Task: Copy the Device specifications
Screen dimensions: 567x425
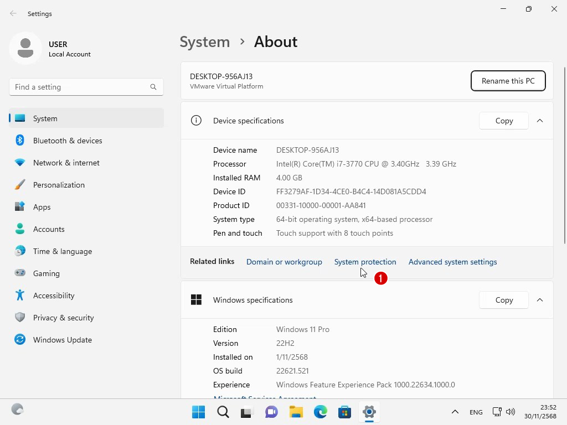Action: point(503,121)
